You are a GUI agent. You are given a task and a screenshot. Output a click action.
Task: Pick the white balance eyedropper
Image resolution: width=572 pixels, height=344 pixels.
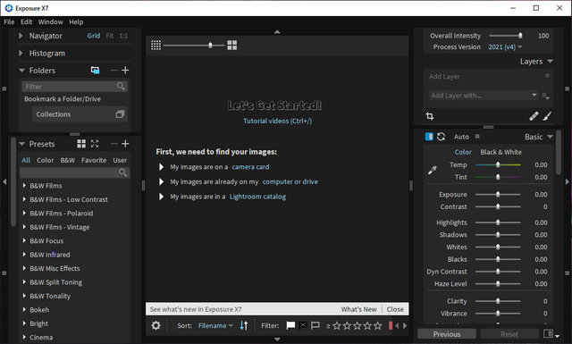[x=433, y=170]
